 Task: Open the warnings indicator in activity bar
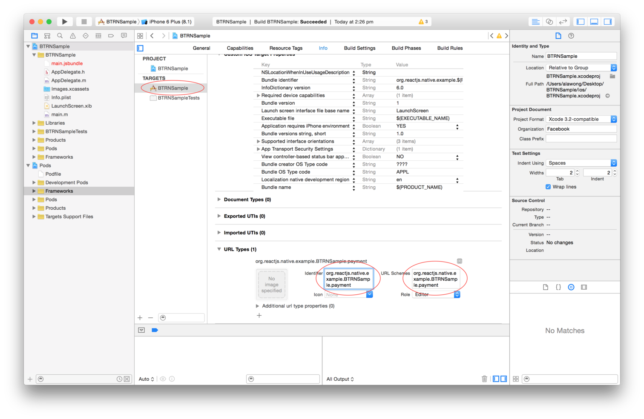pyautogui.click(x=423, y=22)
